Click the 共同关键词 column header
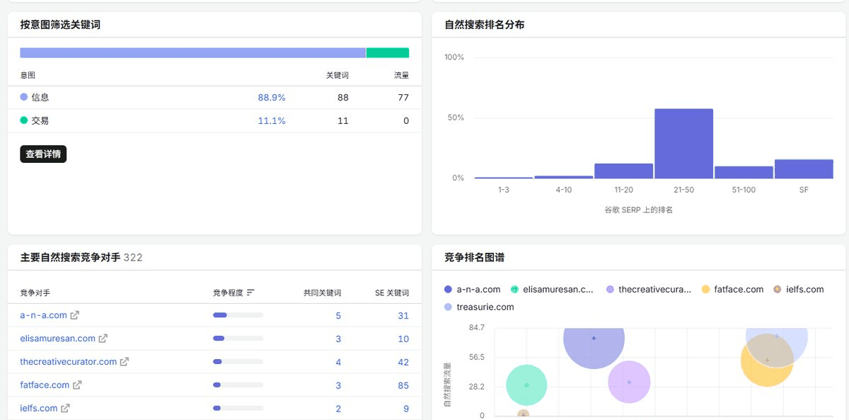 pos(322,293)
